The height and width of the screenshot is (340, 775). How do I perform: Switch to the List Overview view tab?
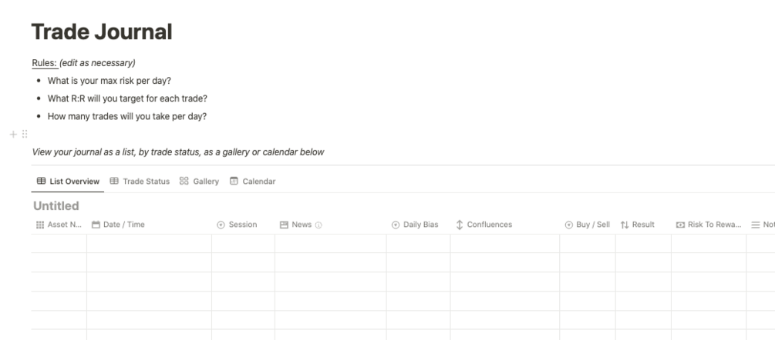[x=66, y=182]
